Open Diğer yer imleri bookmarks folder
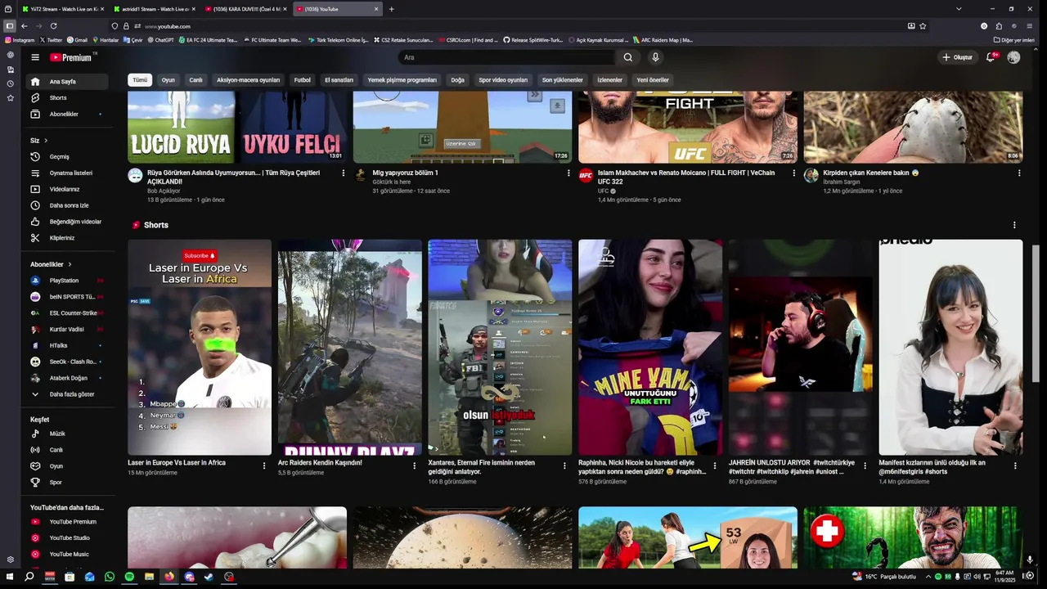This screenshot has height=589, width=1047. pyautogui.click(x=1013, y=39)
